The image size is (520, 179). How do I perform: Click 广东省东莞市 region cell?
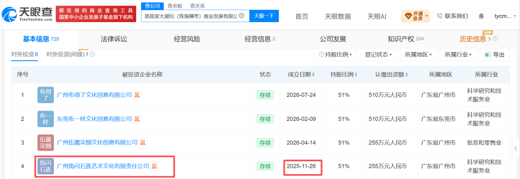438,119
